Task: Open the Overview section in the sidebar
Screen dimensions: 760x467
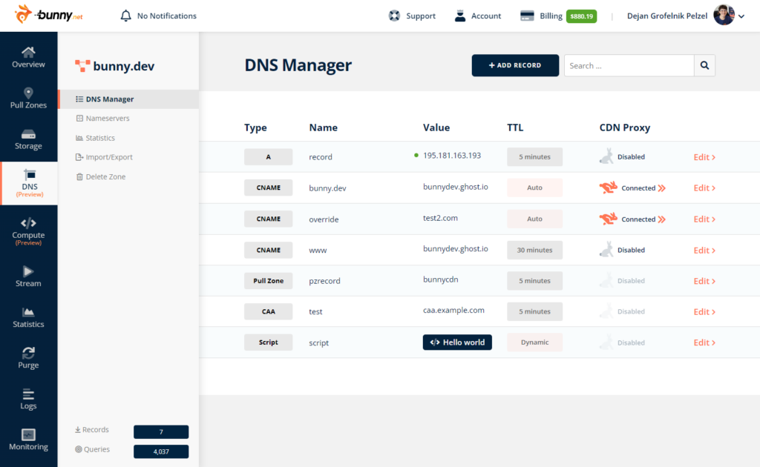Action: tap(28, 58)
